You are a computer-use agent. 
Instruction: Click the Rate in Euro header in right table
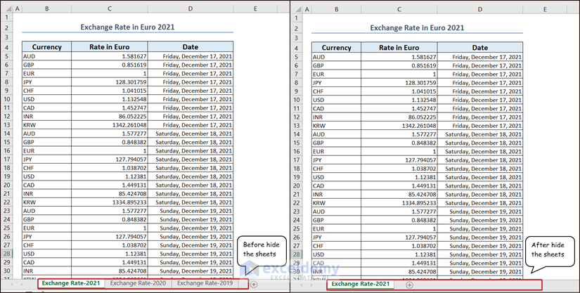[x=399, y=48]
